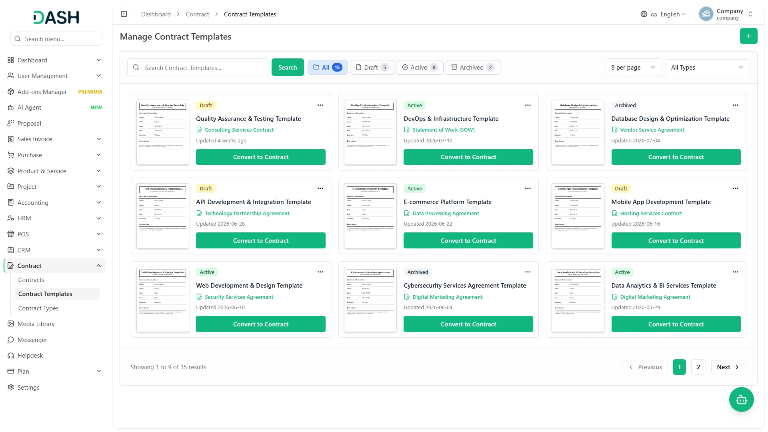Open the AI chatbot floating button
Viewport: 768px width, 432px height.
point(741,399)
